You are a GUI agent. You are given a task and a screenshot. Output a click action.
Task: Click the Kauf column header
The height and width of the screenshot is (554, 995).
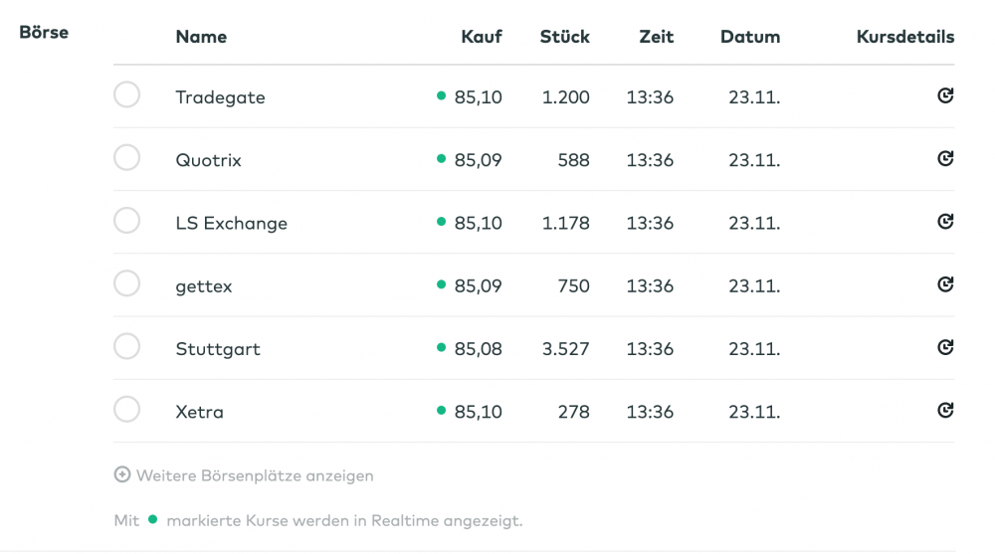click(482, 37)
